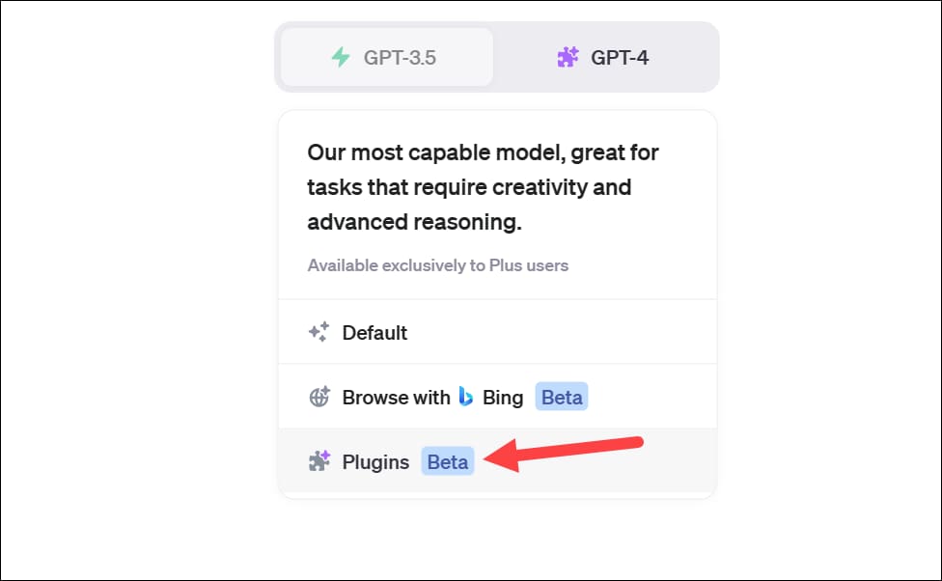Select the GPT-4 model tab label
Image resolution: width=942 pixels, height=581 pixels.
[x=620, y=57]
